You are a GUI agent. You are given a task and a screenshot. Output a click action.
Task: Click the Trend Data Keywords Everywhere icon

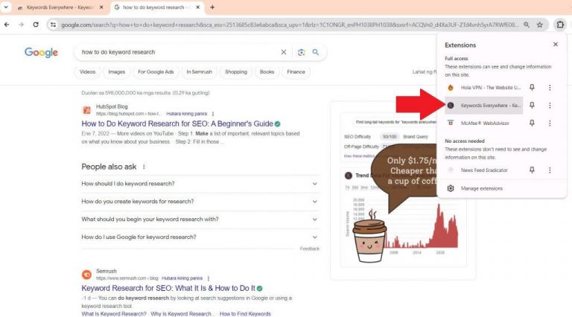(349, 176)
